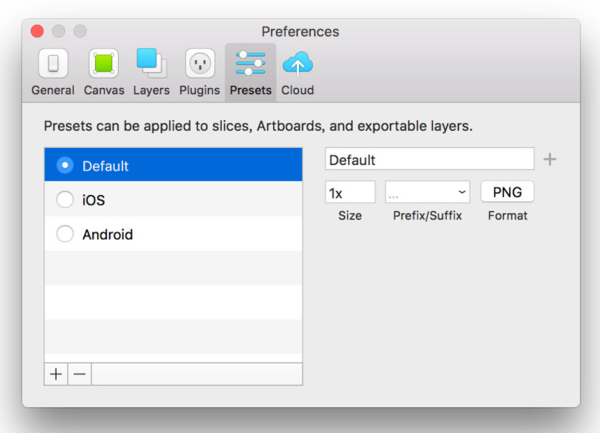Click the iOS row in preset list
The image size is (600, 433).
point(173,199)
